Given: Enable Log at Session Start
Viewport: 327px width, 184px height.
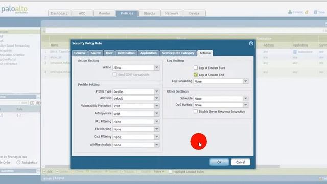Looking at the screenshot, I should 195,67.
